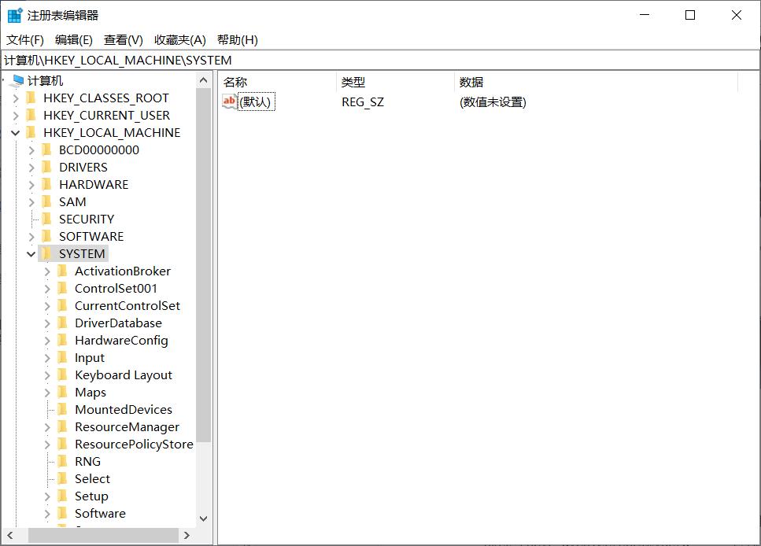Open the 查看(V) menu
Screen dimensions: 761x546
click(x=120, y=39)
